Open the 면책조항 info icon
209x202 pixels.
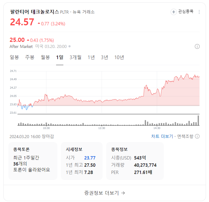pos(197,136)
